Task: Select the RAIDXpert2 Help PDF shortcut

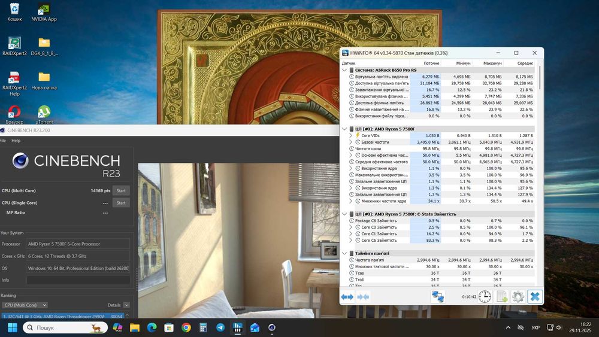Action: click(14, 84)
